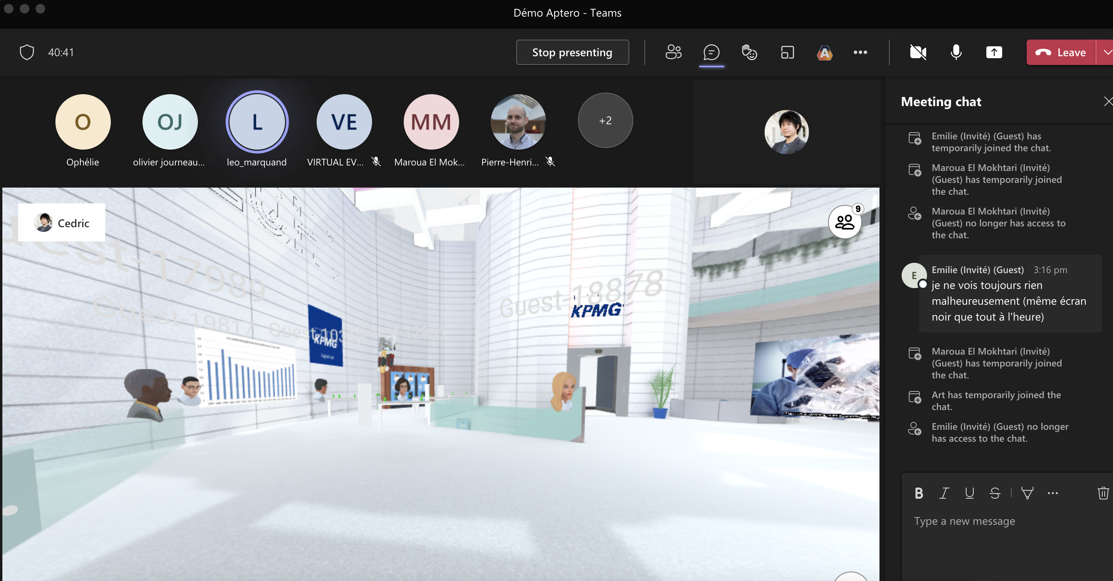Image resolution: width=1113 pixels, height=581 pixels.
Task: Expand the Leave options dropdown arrow
Action: [1106, 52]
